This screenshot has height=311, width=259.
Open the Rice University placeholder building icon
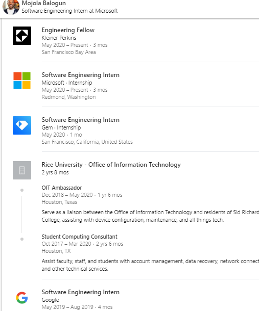point(22,170)
